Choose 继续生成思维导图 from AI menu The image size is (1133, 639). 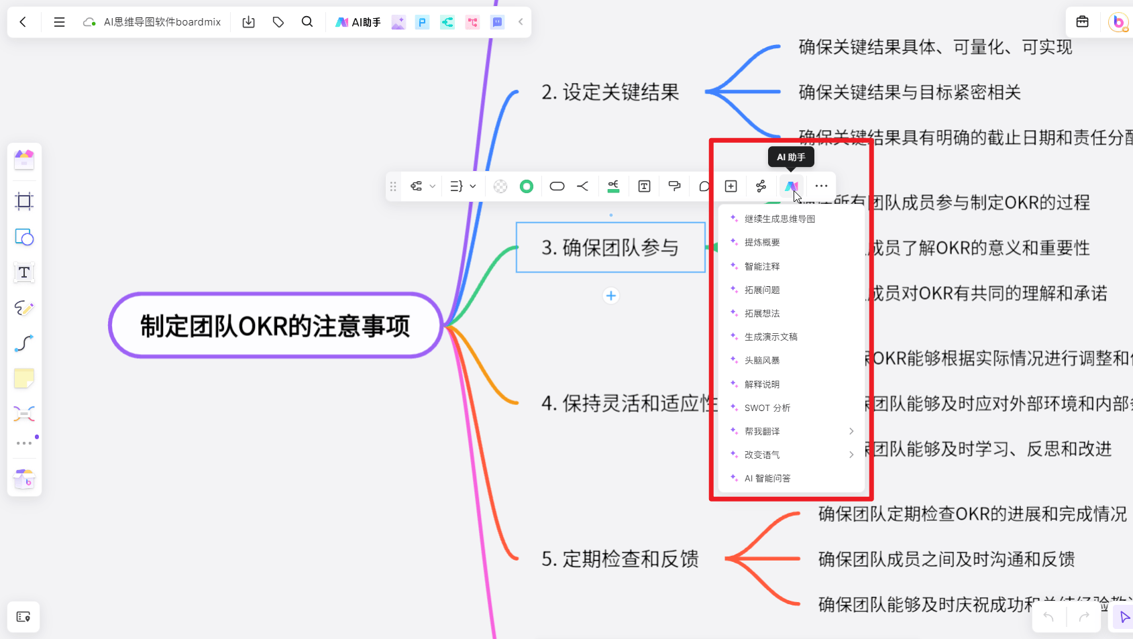(779, 219)
